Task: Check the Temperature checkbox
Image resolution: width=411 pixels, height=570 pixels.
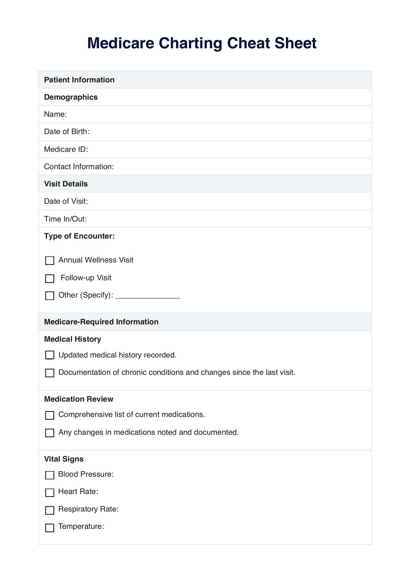Action: click(x=50, y=528)
